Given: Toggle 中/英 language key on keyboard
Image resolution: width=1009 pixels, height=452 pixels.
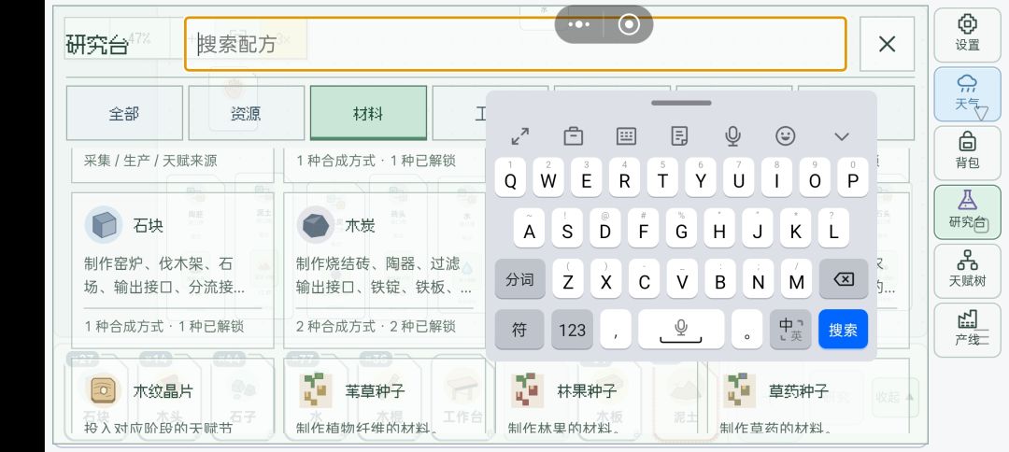Looking at the screenshot, I should coord(791,330).
